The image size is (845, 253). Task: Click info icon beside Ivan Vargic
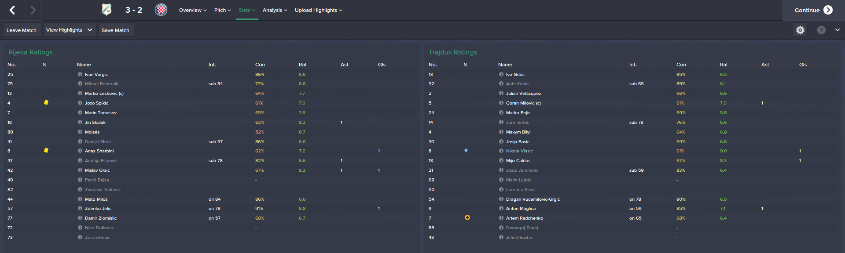tap(80, 74)
